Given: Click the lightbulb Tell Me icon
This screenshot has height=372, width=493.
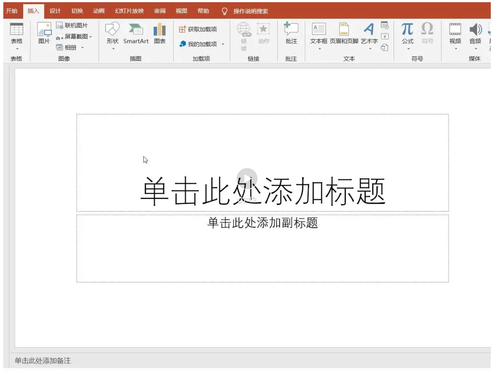Looking at the screenshot, I should 224,11.
